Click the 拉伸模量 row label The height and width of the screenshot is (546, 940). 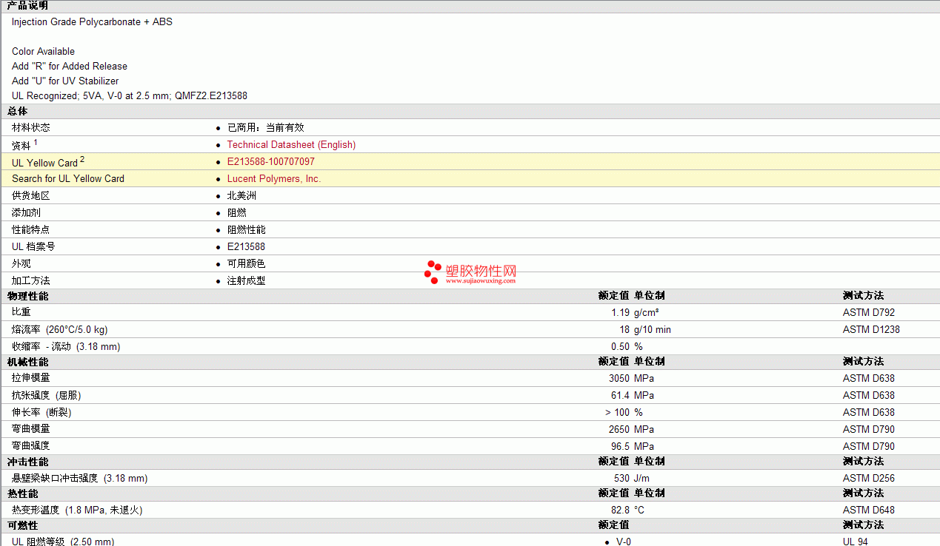coord(31,379)
